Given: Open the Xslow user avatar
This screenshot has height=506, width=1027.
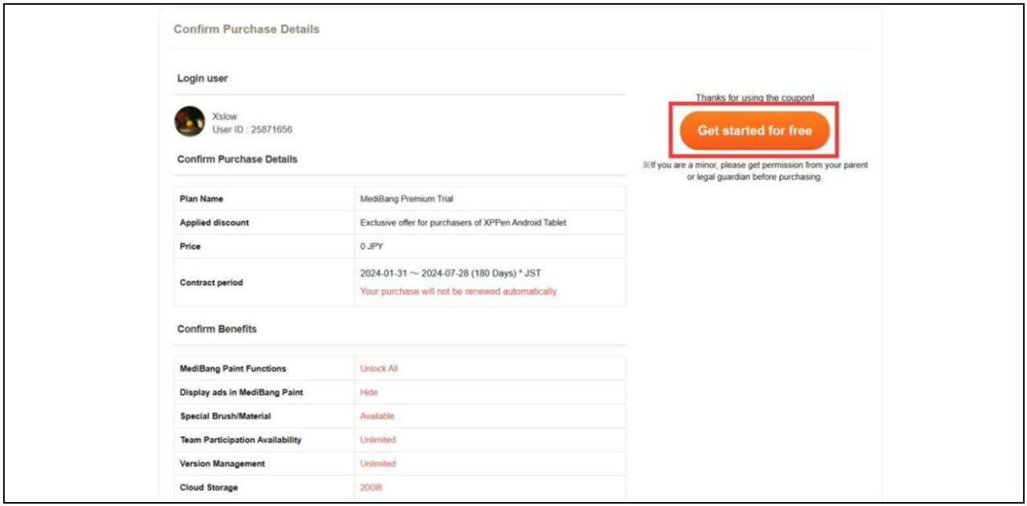Looking at the screenshot, I should (x=190, y=121).
